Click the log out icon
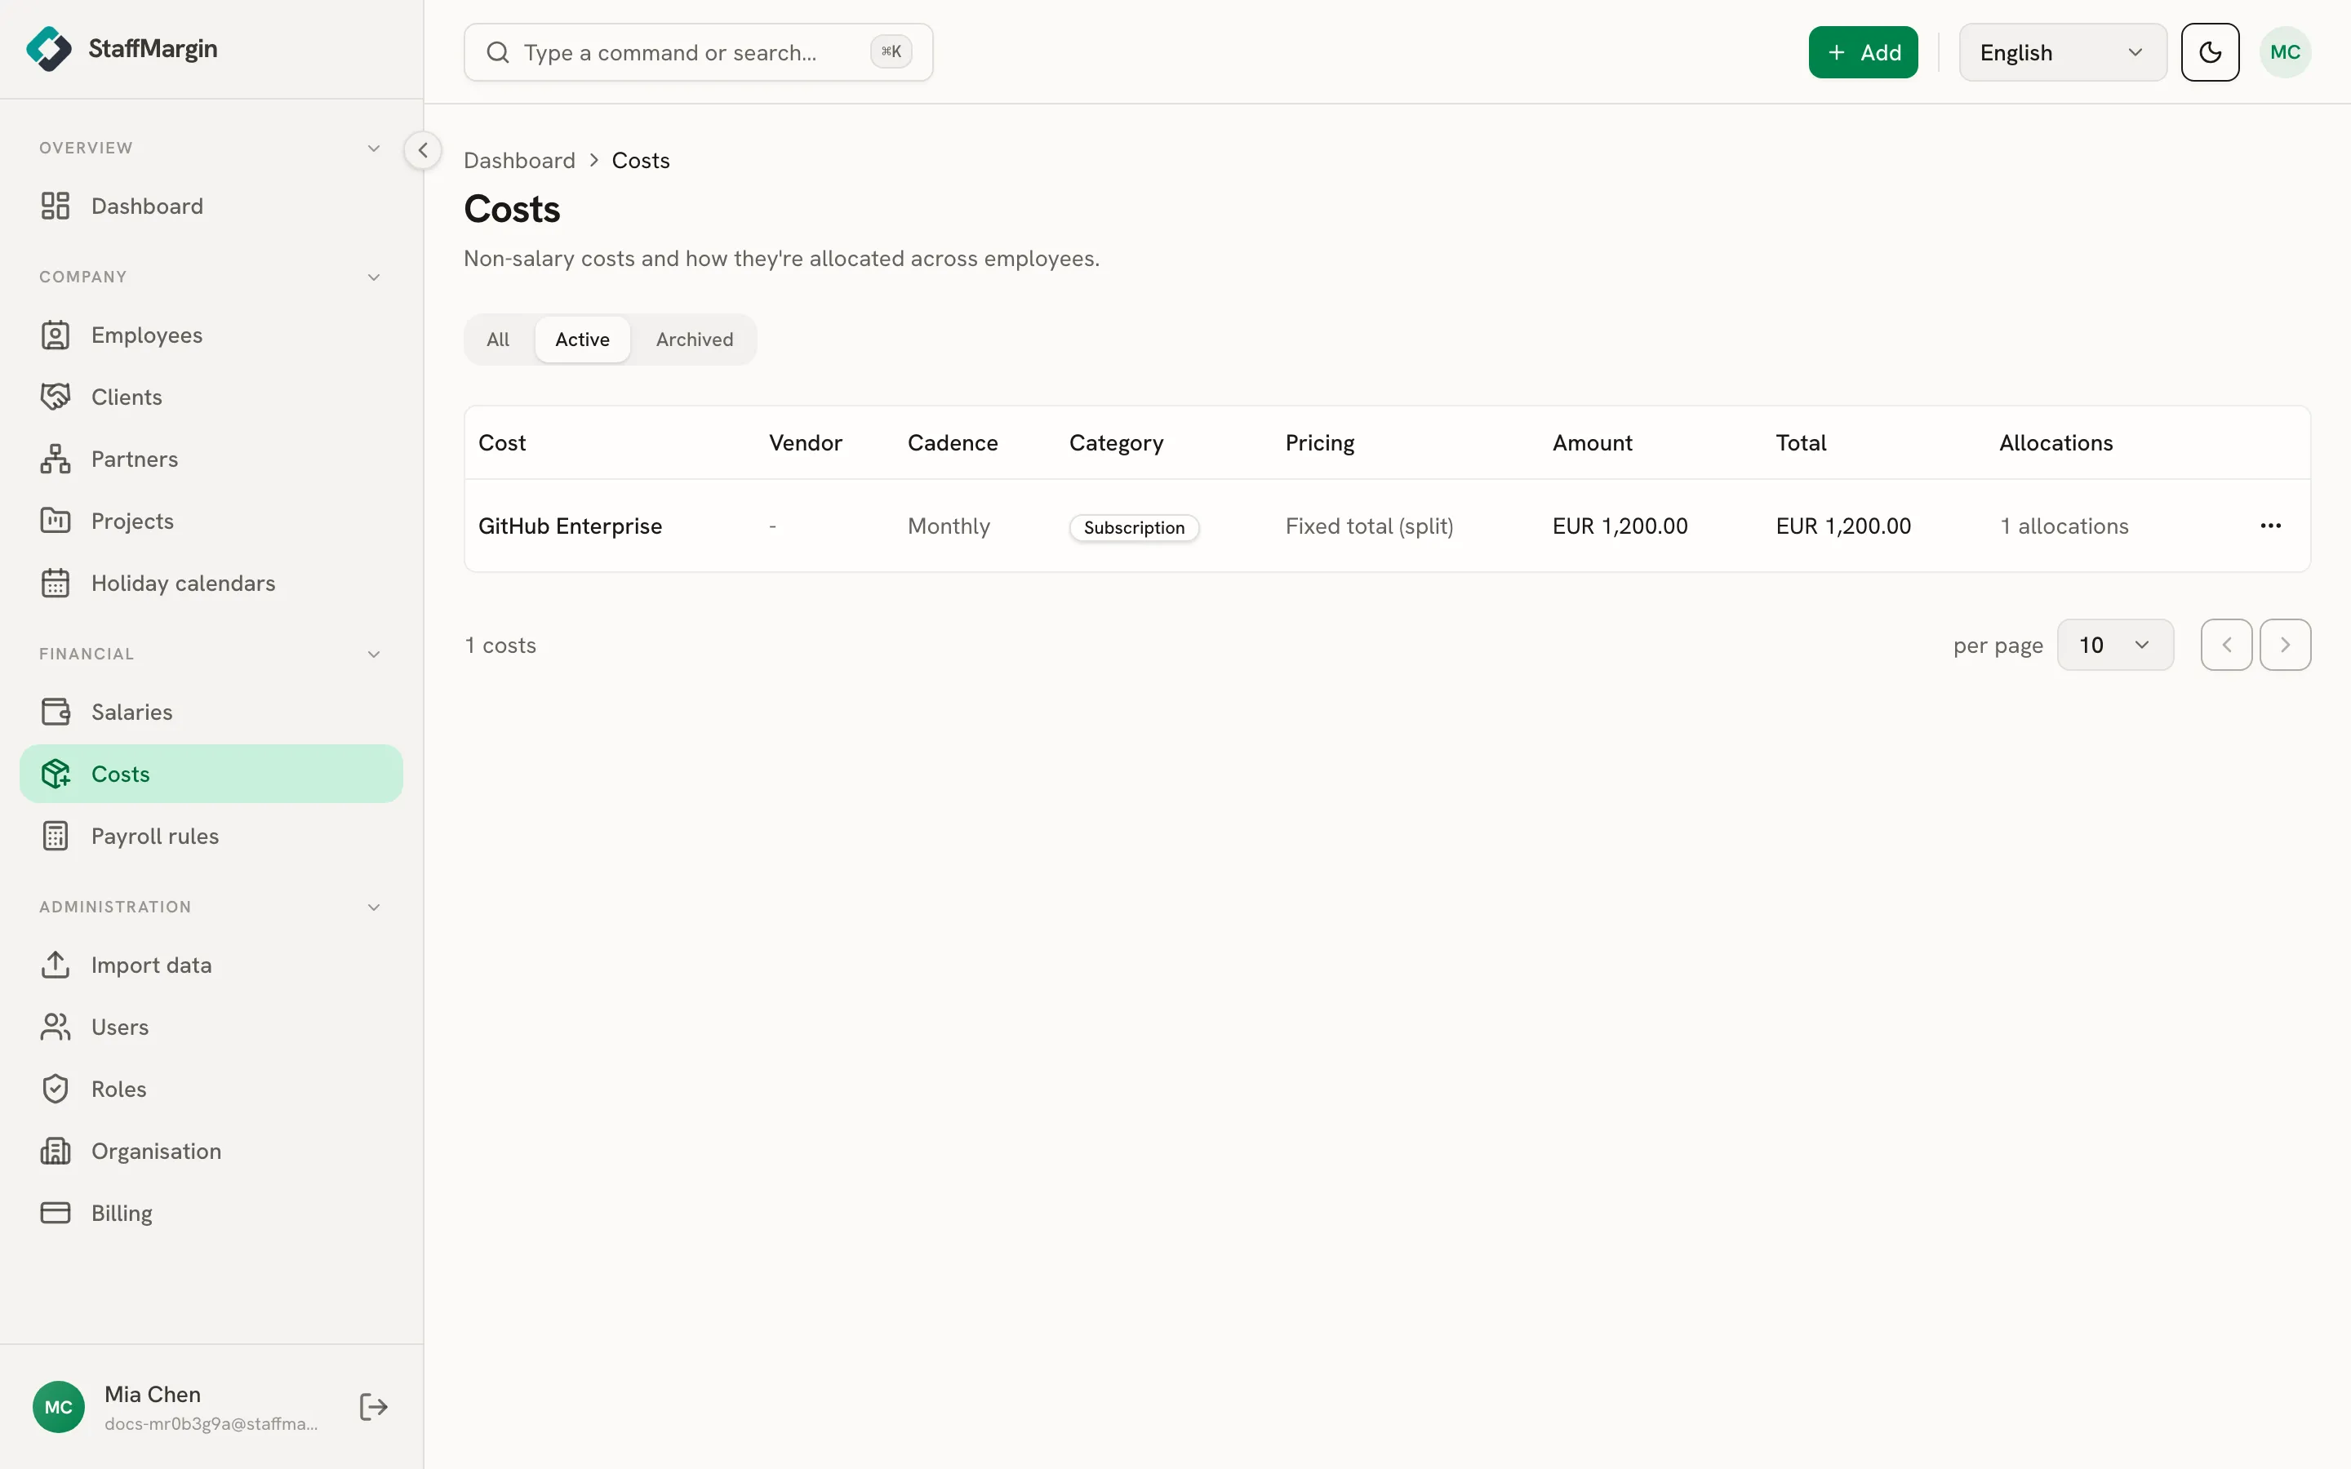The image size is (2351, 1469). pyautogui.click(x=373, y=1407)
